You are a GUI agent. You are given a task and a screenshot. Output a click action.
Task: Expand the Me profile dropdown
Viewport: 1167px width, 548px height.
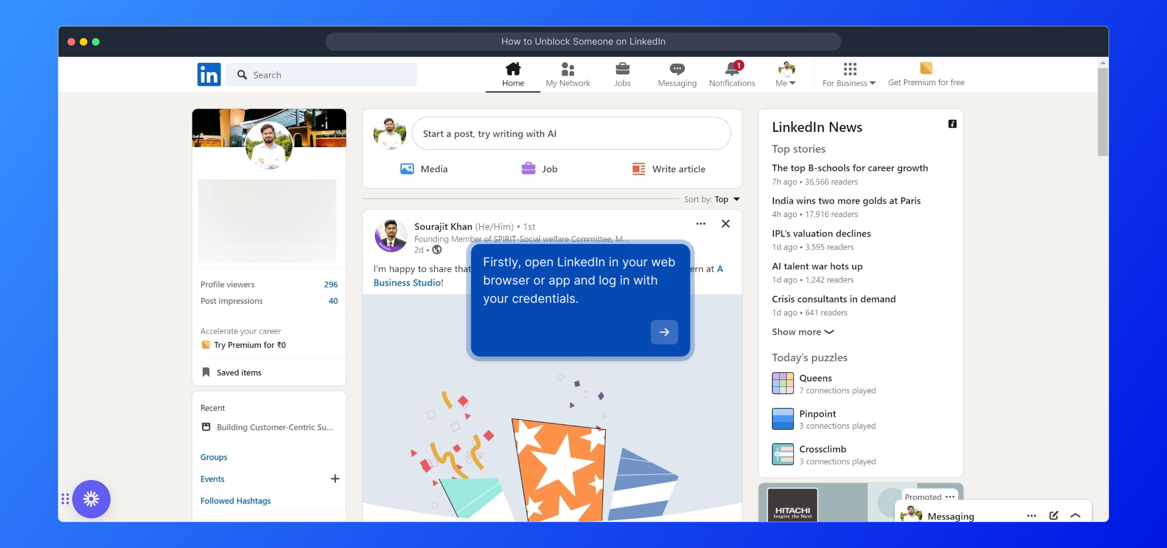coord(786,83)
